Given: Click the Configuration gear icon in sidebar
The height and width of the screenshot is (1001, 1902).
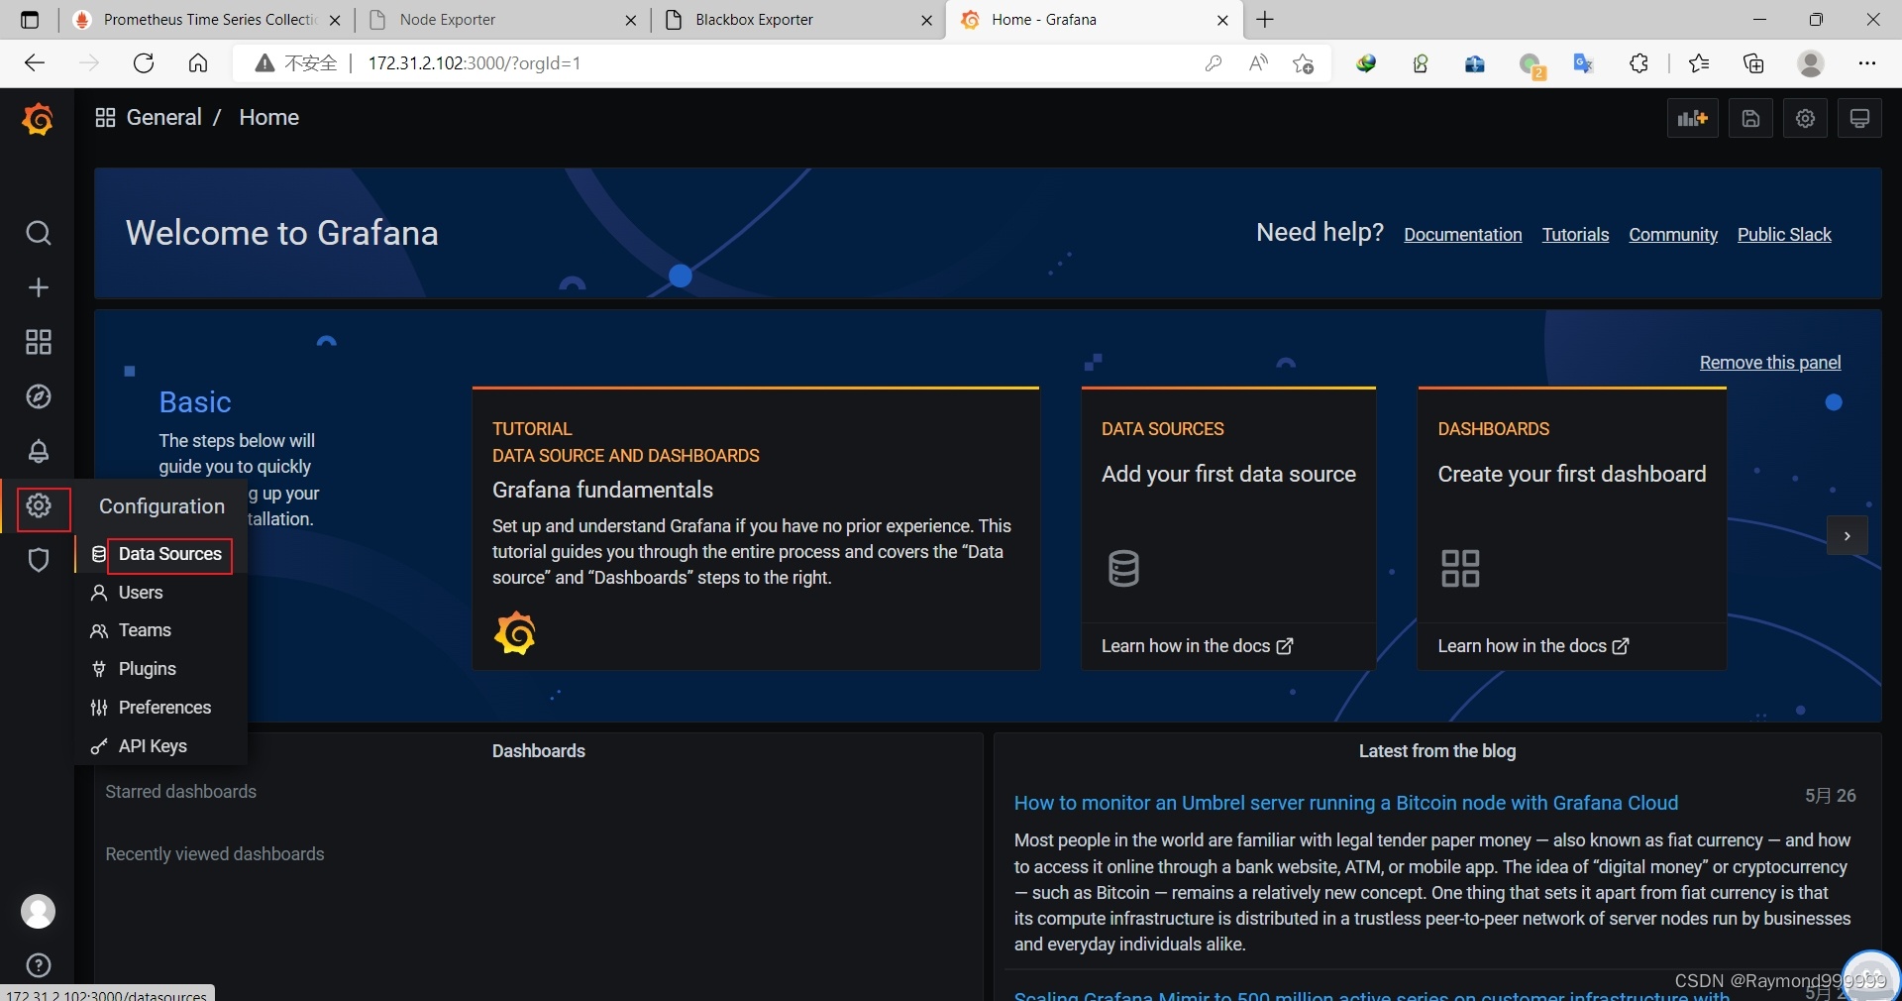Looking at the screenshot, I should [39, 505].
